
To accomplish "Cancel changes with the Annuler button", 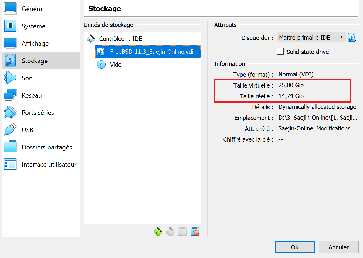I will click(339, 247).
